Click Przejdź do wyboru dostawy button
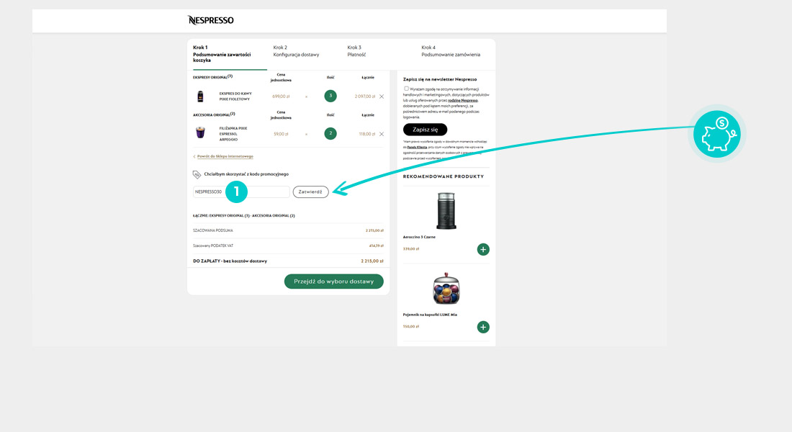This screenshot has height=432, width=792. coord(334,282)
